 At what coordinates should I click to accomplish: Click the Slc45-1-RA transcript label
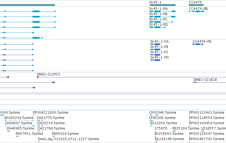[x=158, y=9]
